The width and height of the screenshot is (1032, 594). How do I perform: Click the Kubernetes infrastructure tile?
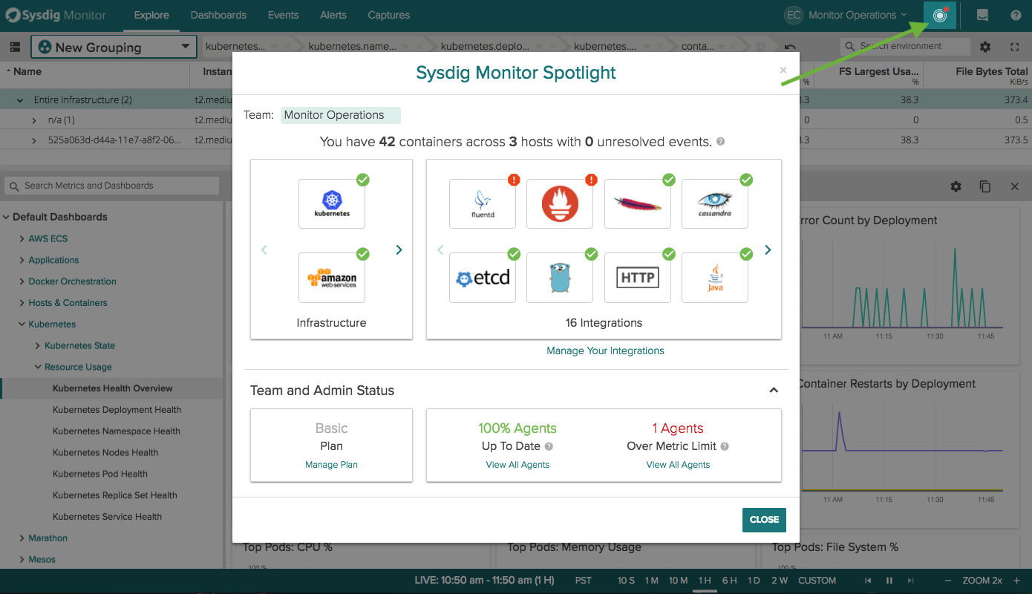(332, 203)
